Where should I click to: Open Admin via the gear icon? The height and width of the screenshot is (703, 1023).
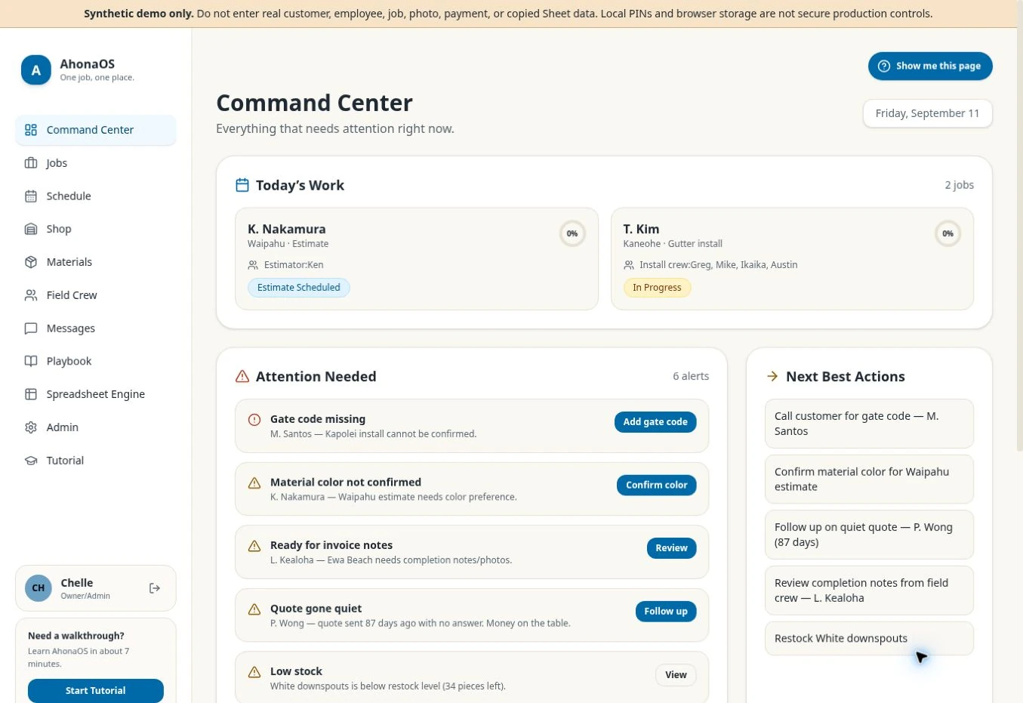click(x=31, y=427)
